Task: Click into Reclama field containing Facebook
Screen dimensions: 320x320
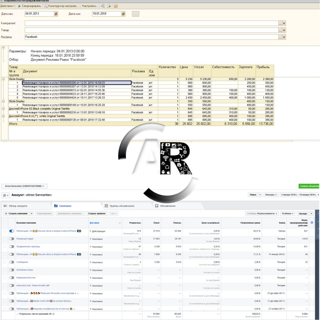Action: click(151, 37)
